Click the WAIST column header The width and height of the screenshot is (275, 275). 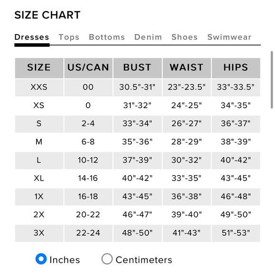coord(187,68)
